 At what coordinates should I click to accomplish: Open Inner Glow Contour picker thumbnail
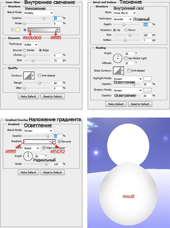(x=27, y=76)
